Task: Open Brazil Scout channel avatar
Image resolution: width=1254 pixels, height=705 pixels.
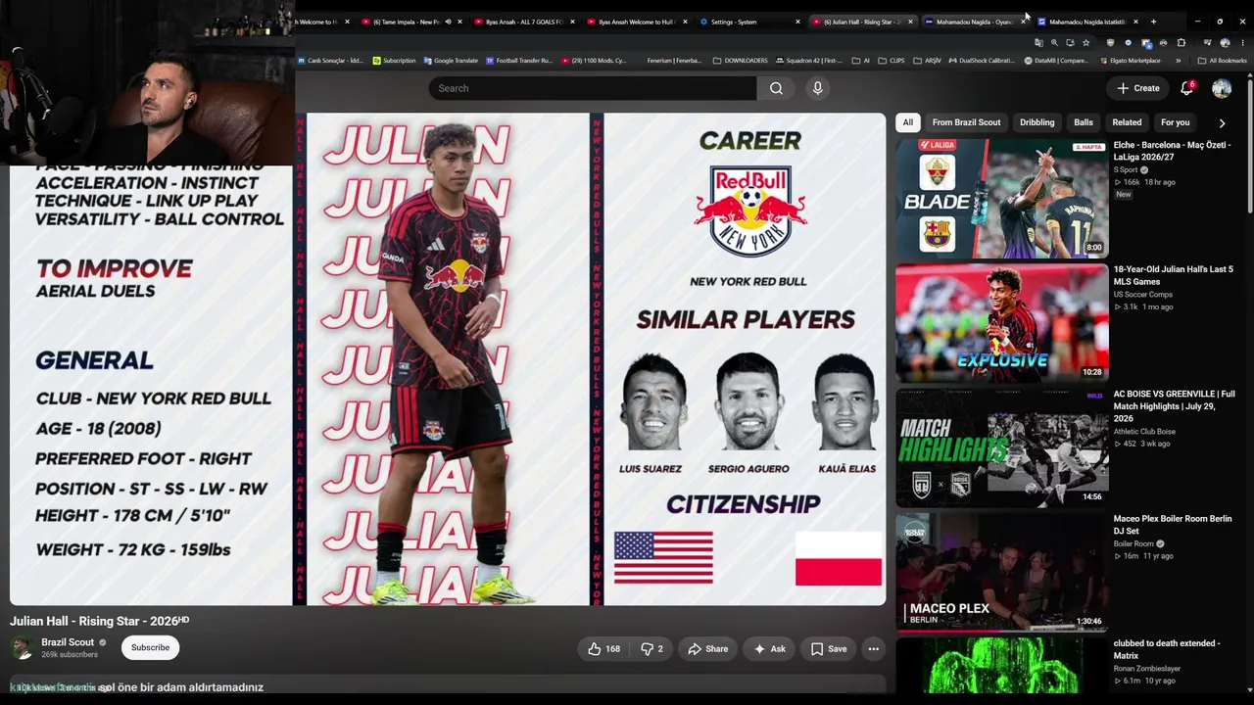Action: (21, 647)
